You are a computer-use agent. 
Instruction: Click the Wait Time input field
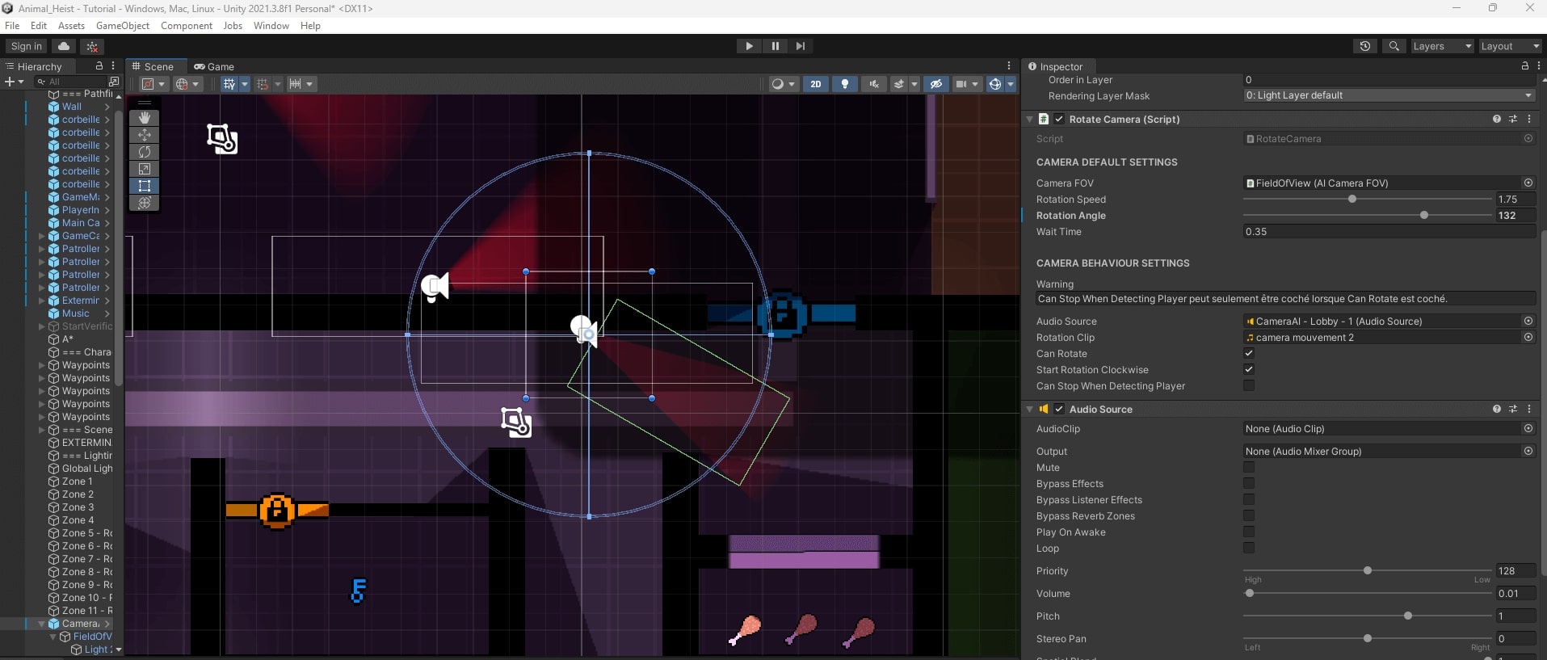[x=1388, y=232]
